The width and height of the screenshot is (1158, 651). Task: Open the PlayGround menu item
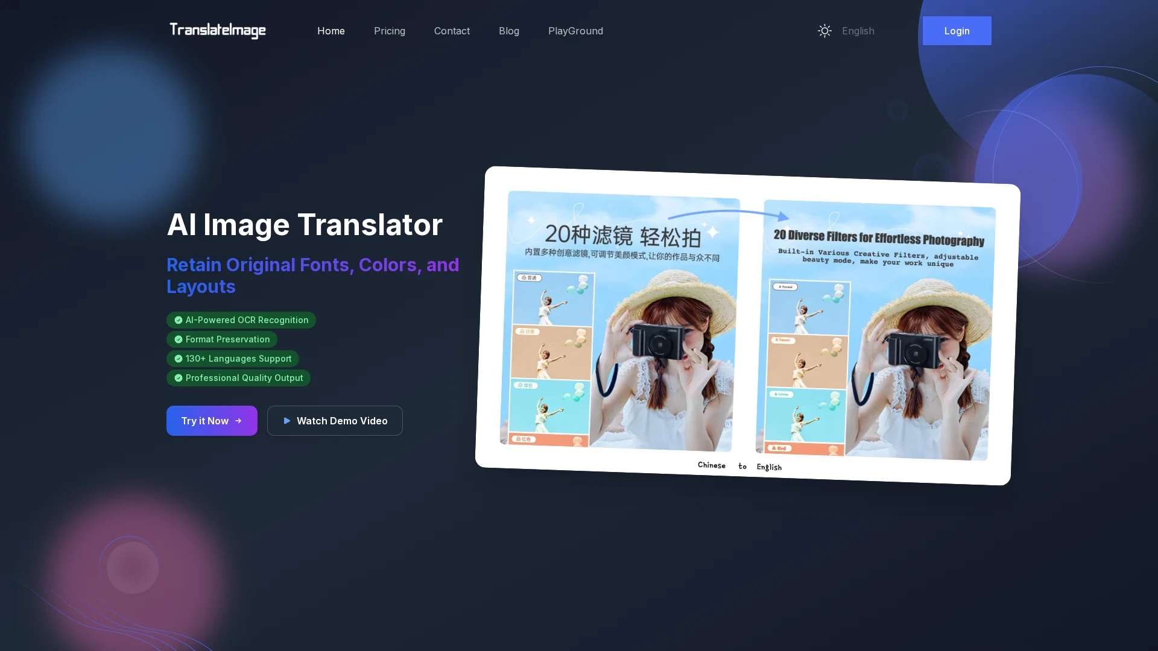pos(575,31)
